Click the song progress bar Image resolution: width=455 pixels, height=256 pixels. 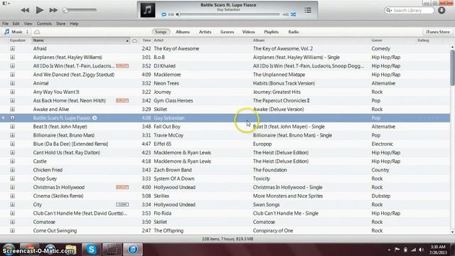[229, 14]
